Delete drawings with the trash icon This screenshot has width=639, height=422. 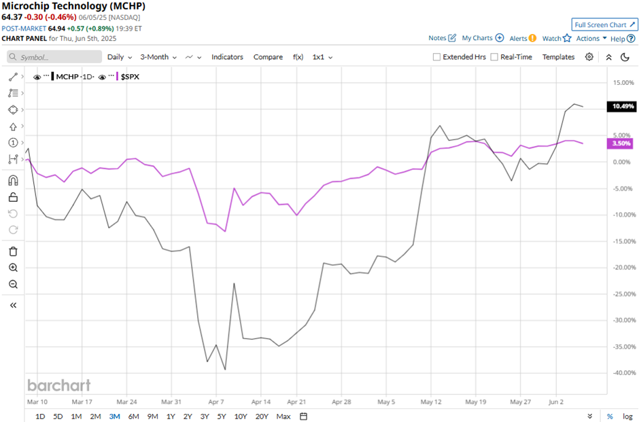pyautogui.click(x=13, y=251)
